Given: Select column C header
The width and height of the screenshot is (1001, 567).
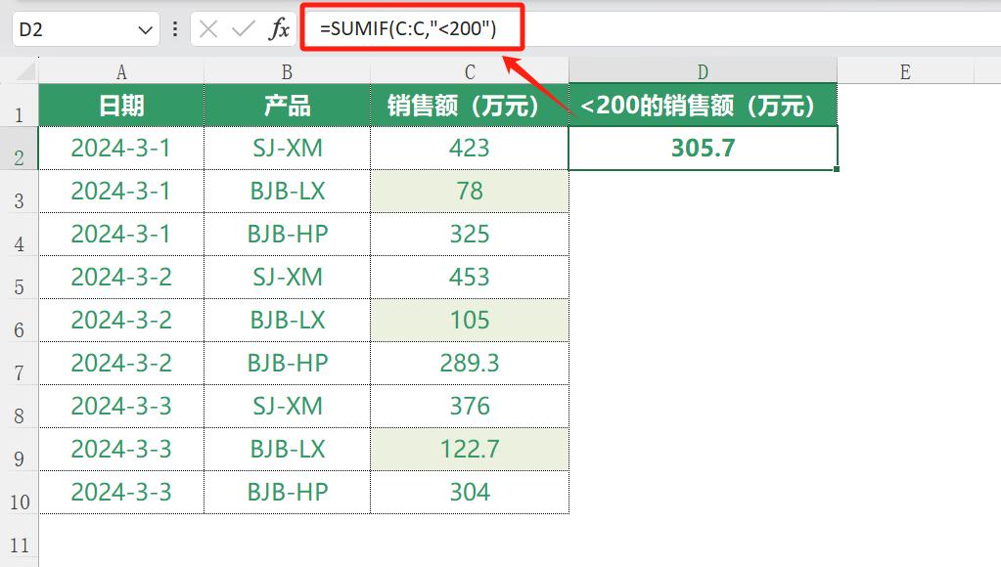Looking at the screenshot, I should click(x=470, y=71).
